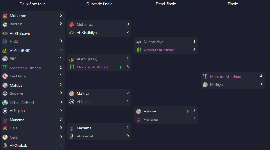
Task: Click East Riffa club crest
Action: pyautogui.click(x=5, y=76)
